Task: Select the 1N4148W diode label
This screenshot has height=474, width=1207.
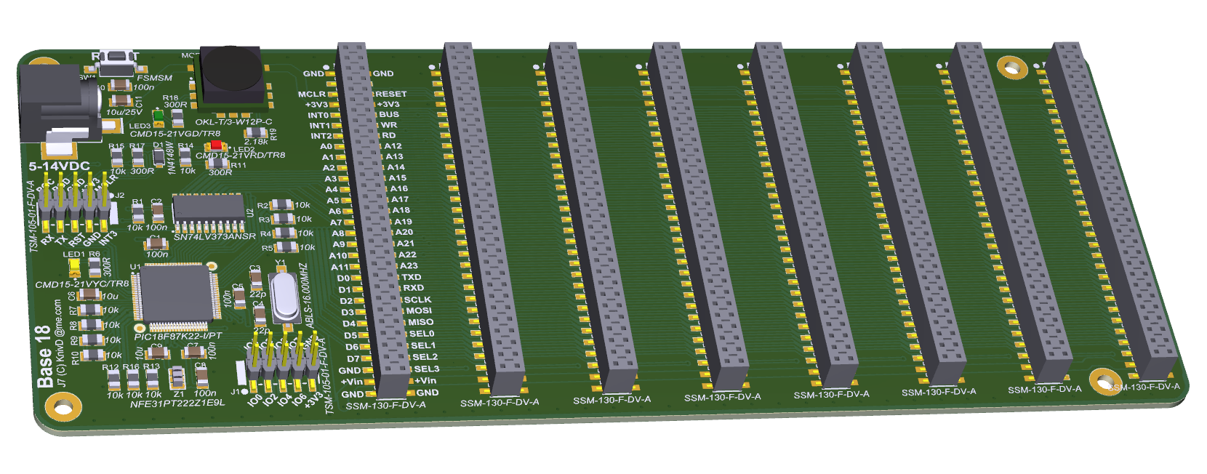Action: click(x=170, y=158)
